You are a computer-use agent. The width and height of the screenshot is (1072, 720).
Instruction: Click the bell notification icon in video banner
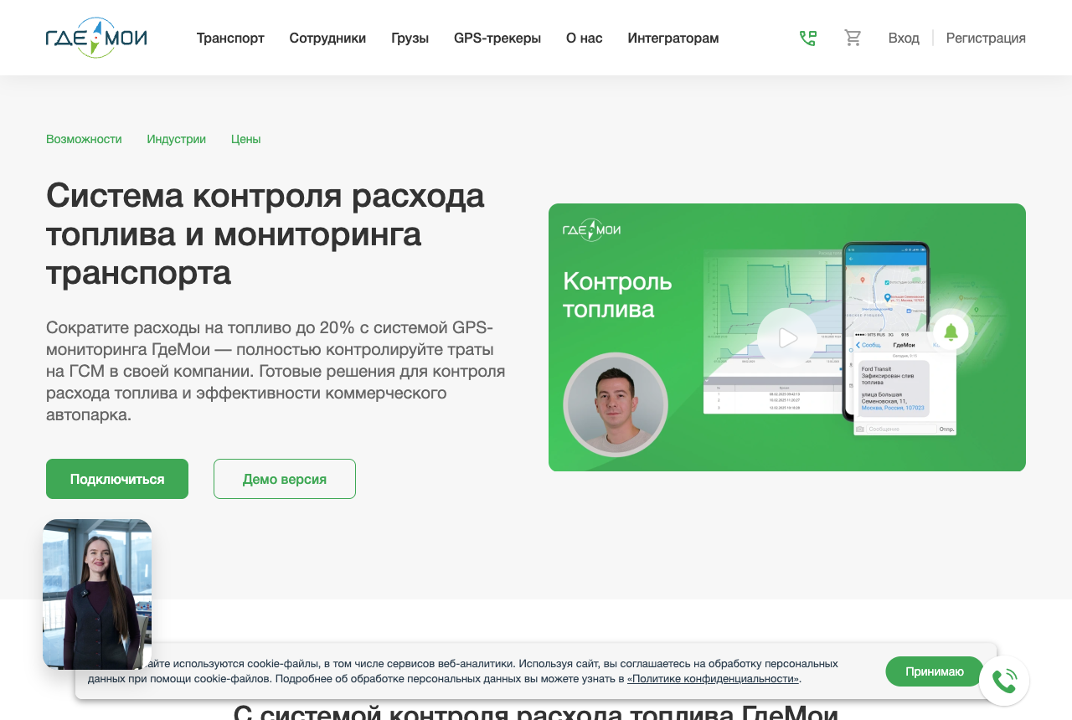point(951,332)
